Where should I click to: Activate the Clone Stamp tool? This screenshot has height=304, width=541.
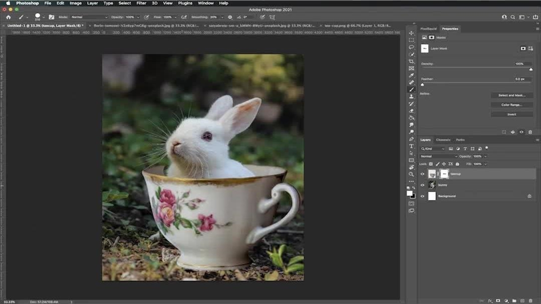pos(411,97)
